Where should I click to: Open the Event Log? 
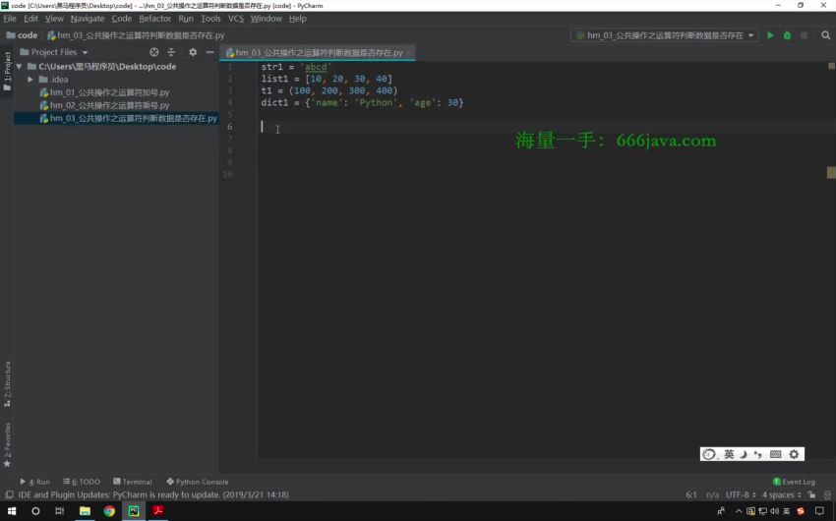pos(794,482)
